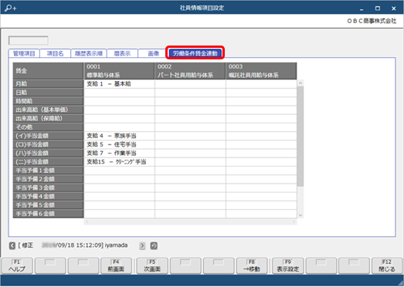Minimize the 社員情報項目設定 window
The width and height of the screenshot is (404, 287).
pos(362,8)
